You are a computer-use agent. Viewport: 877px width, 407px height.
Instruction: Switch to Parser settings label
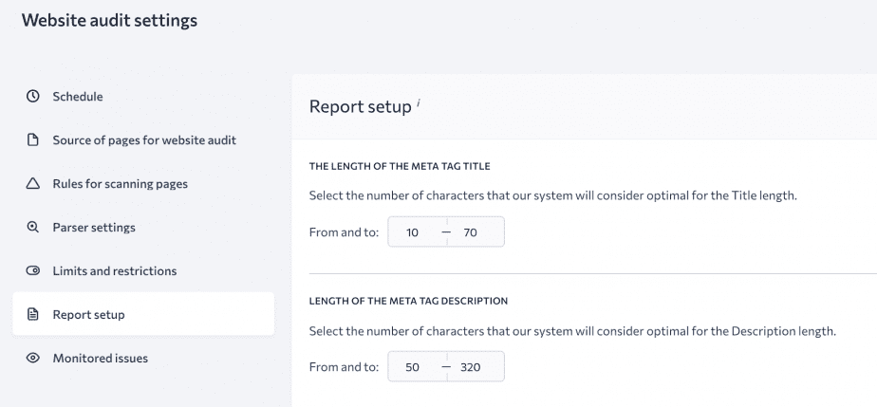94,228
